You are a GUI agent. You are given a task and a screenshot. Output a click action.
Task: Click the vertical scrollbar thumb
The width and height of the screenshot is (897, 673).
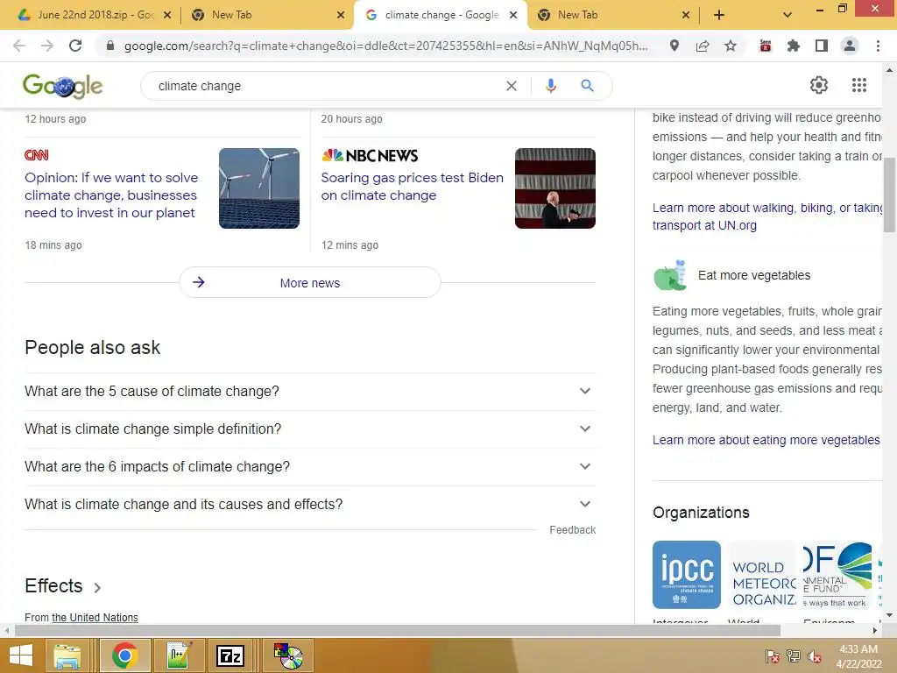click(889, 197)
